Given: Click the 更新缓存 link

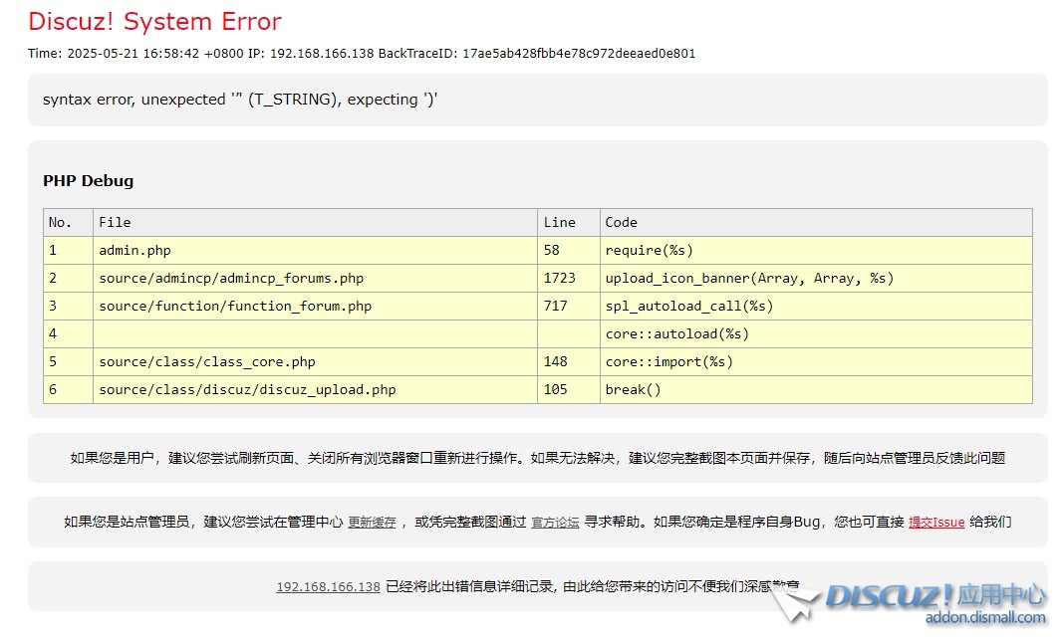Looking at the screenshot, I should click(372, 522).
